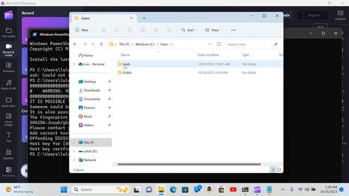349x196 pixels.
Task: Open the View dropdown
Action: pos(213,30)
